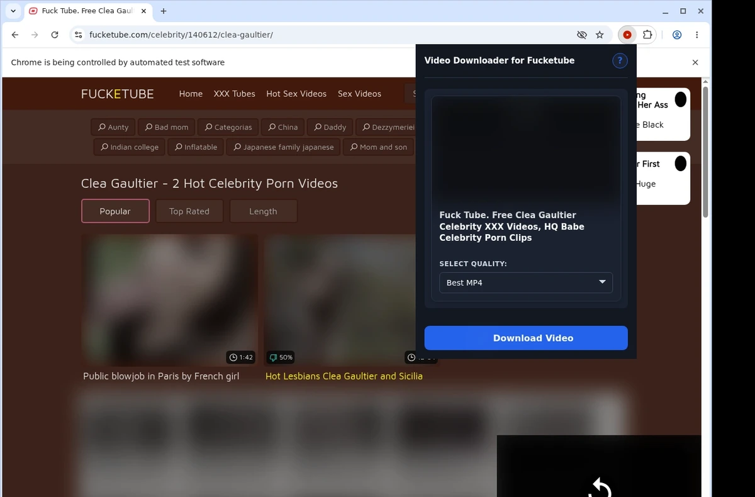The width and height of the screenshot is (755, 497).
Task: Click the replay icon on bottom-right video
Action: coord(600,486)
